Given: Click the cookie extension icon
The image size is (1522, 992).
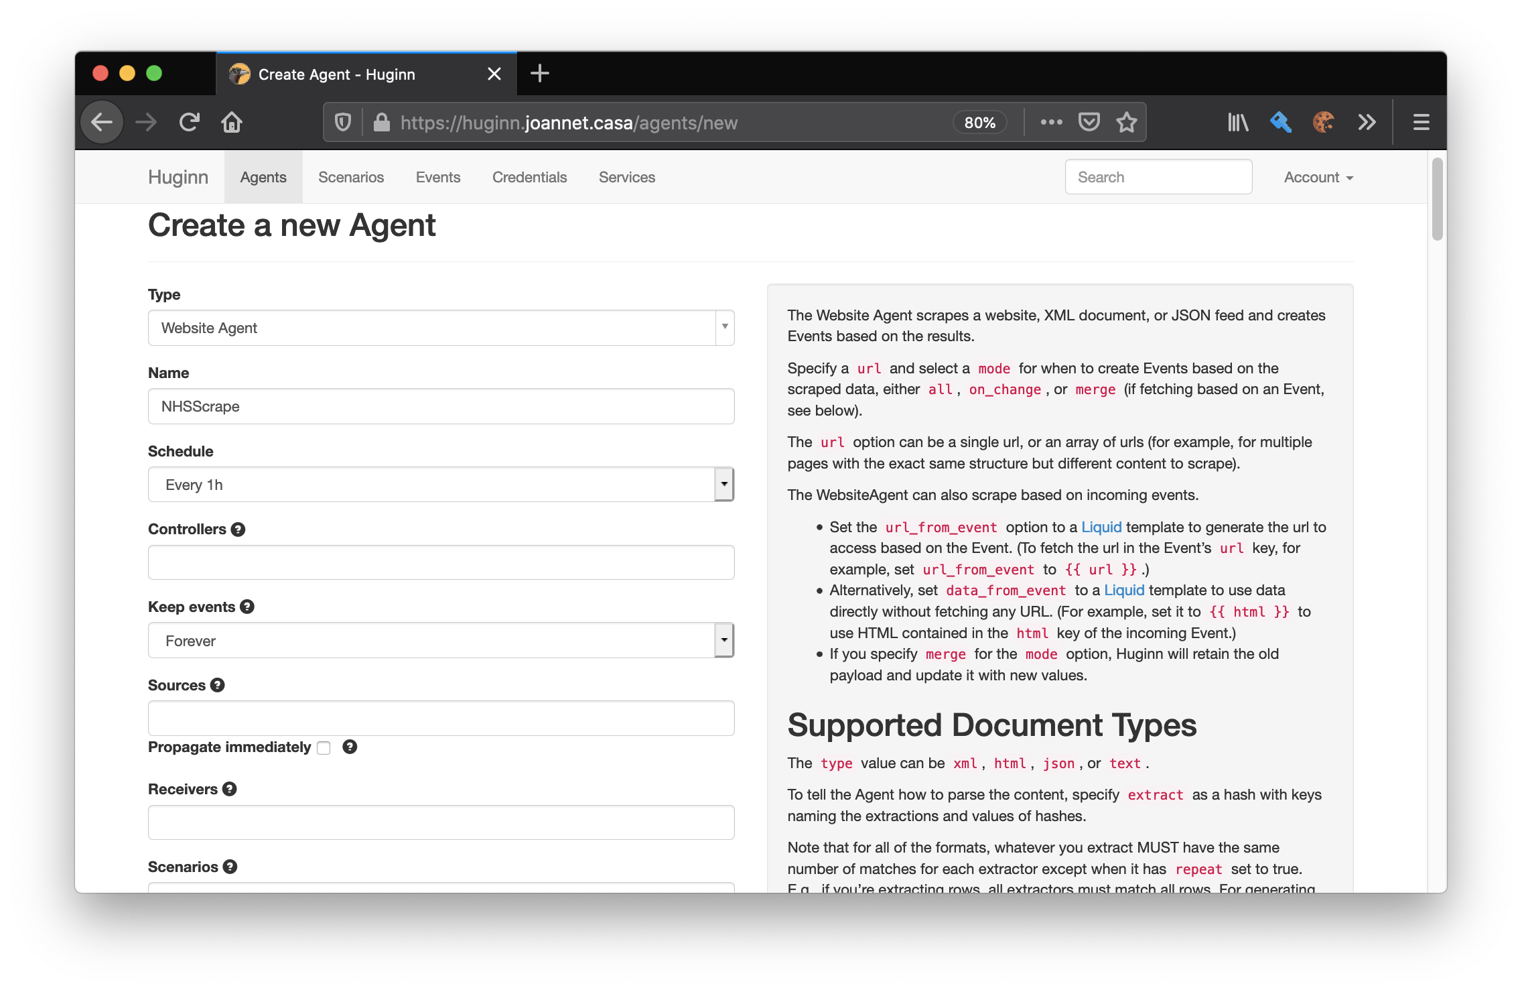Looking at the screenshot, I should (1324, 123).
